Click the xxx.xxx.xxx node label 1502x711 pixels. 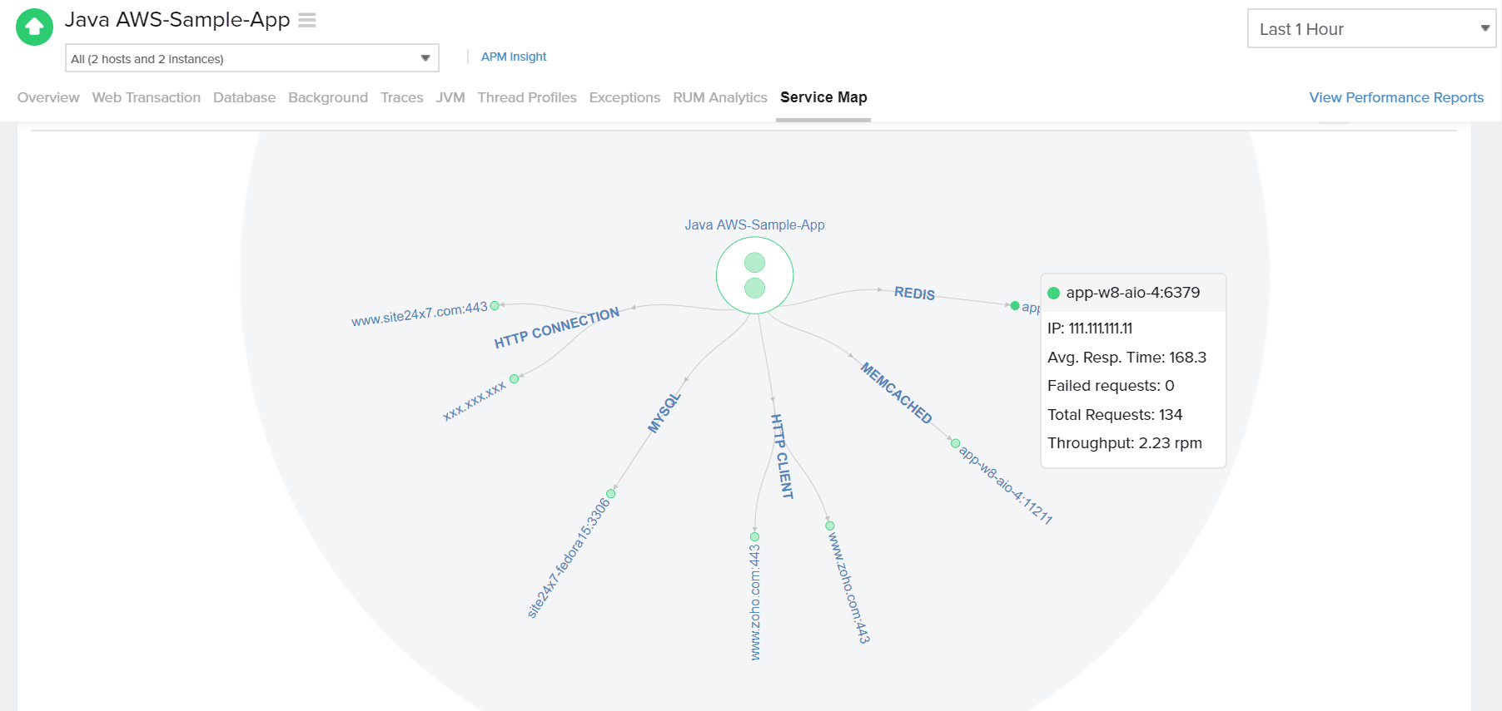475,401
